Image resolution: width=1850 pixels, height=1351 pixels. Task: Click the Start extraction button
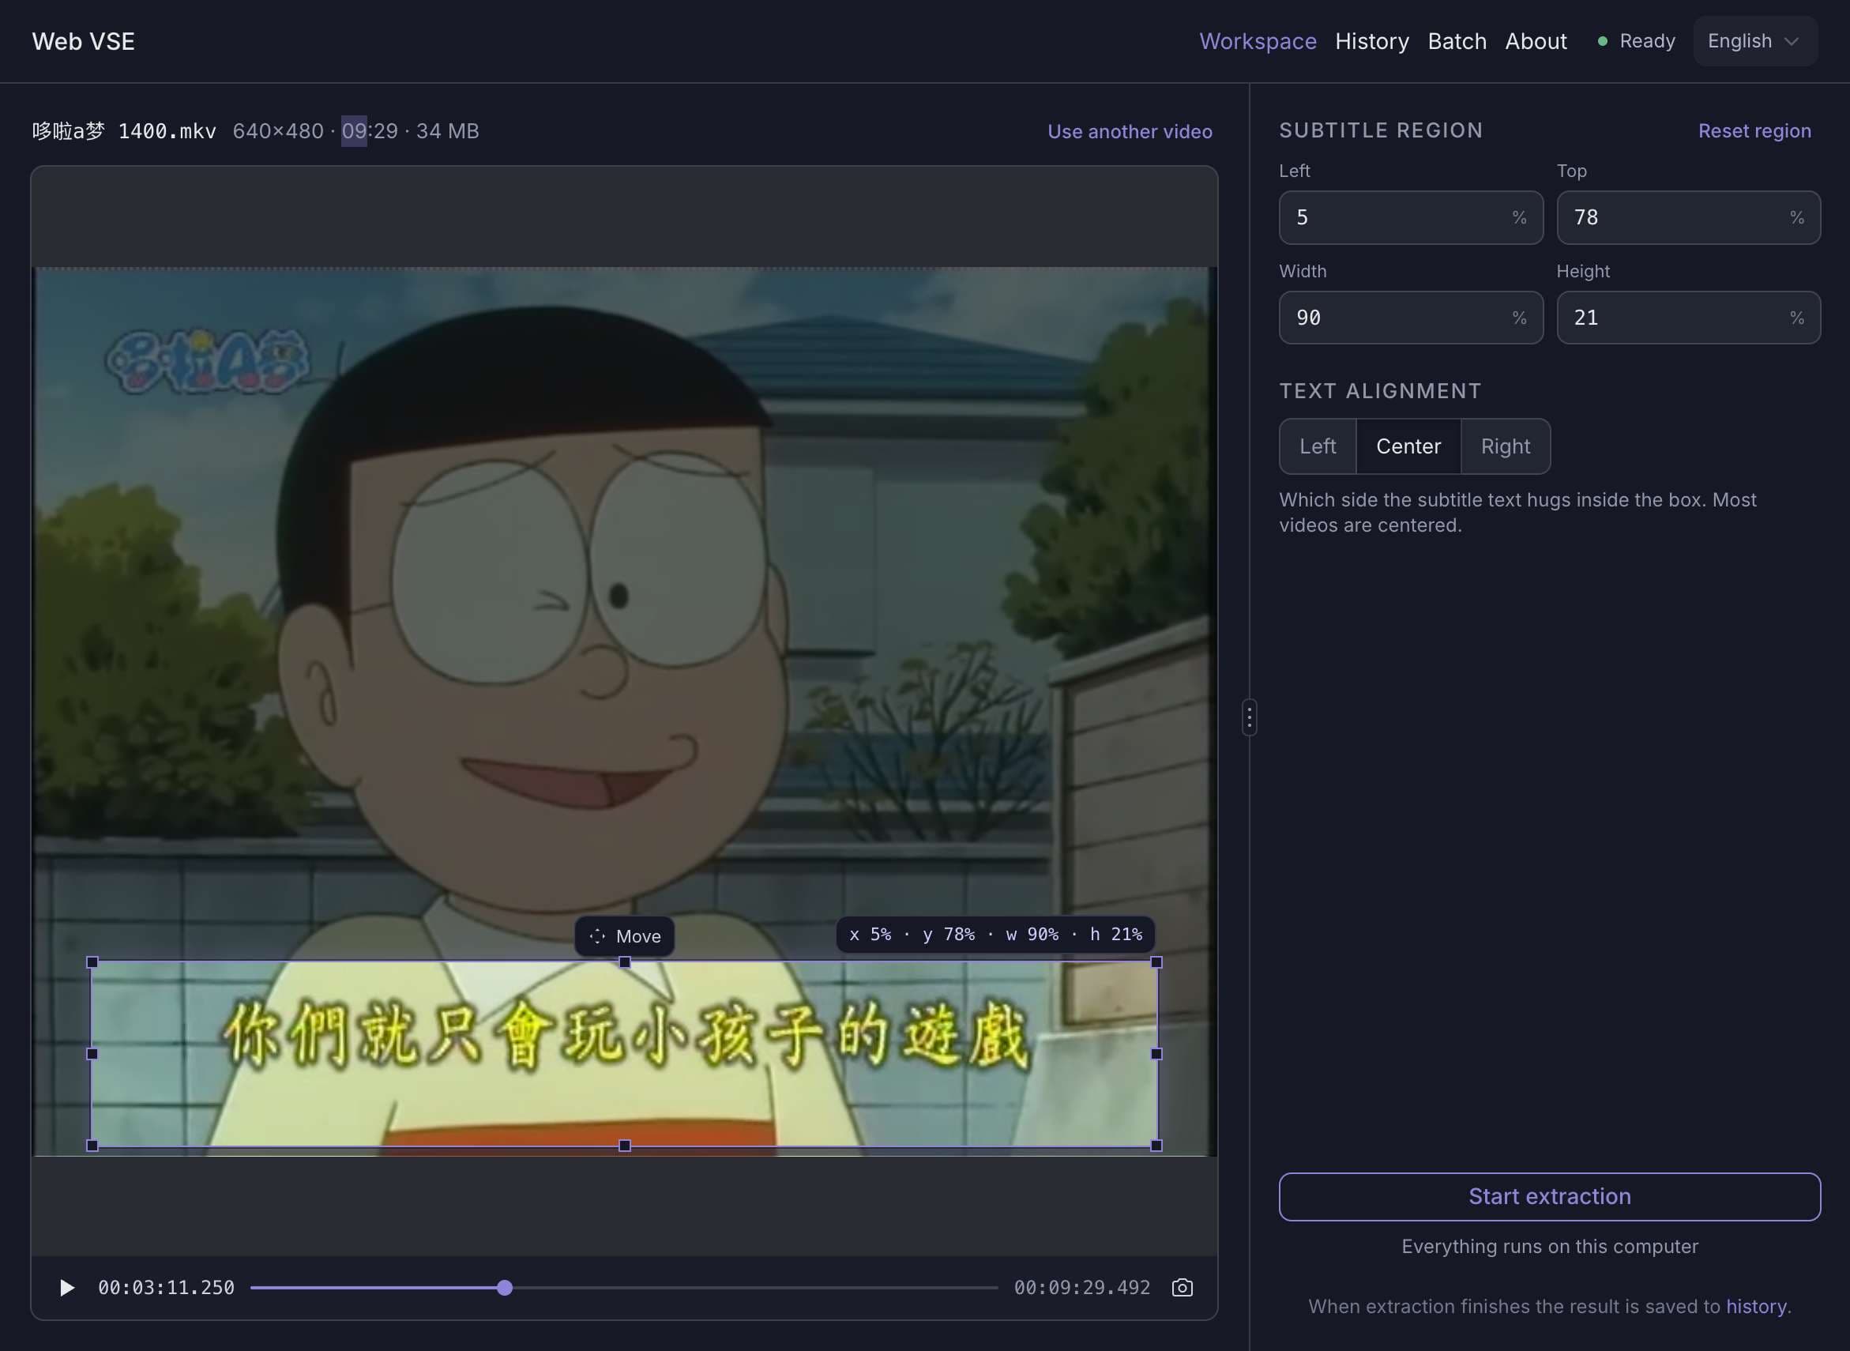coord(1549,1196)
